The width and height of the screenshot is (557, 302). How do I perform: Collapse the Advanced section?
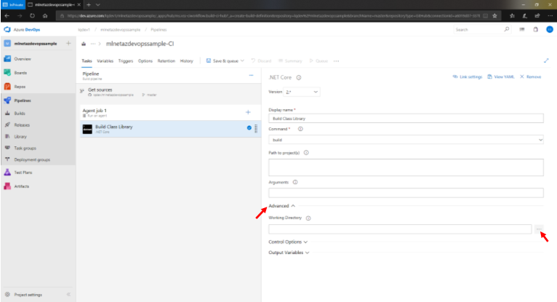coord(282,206)
